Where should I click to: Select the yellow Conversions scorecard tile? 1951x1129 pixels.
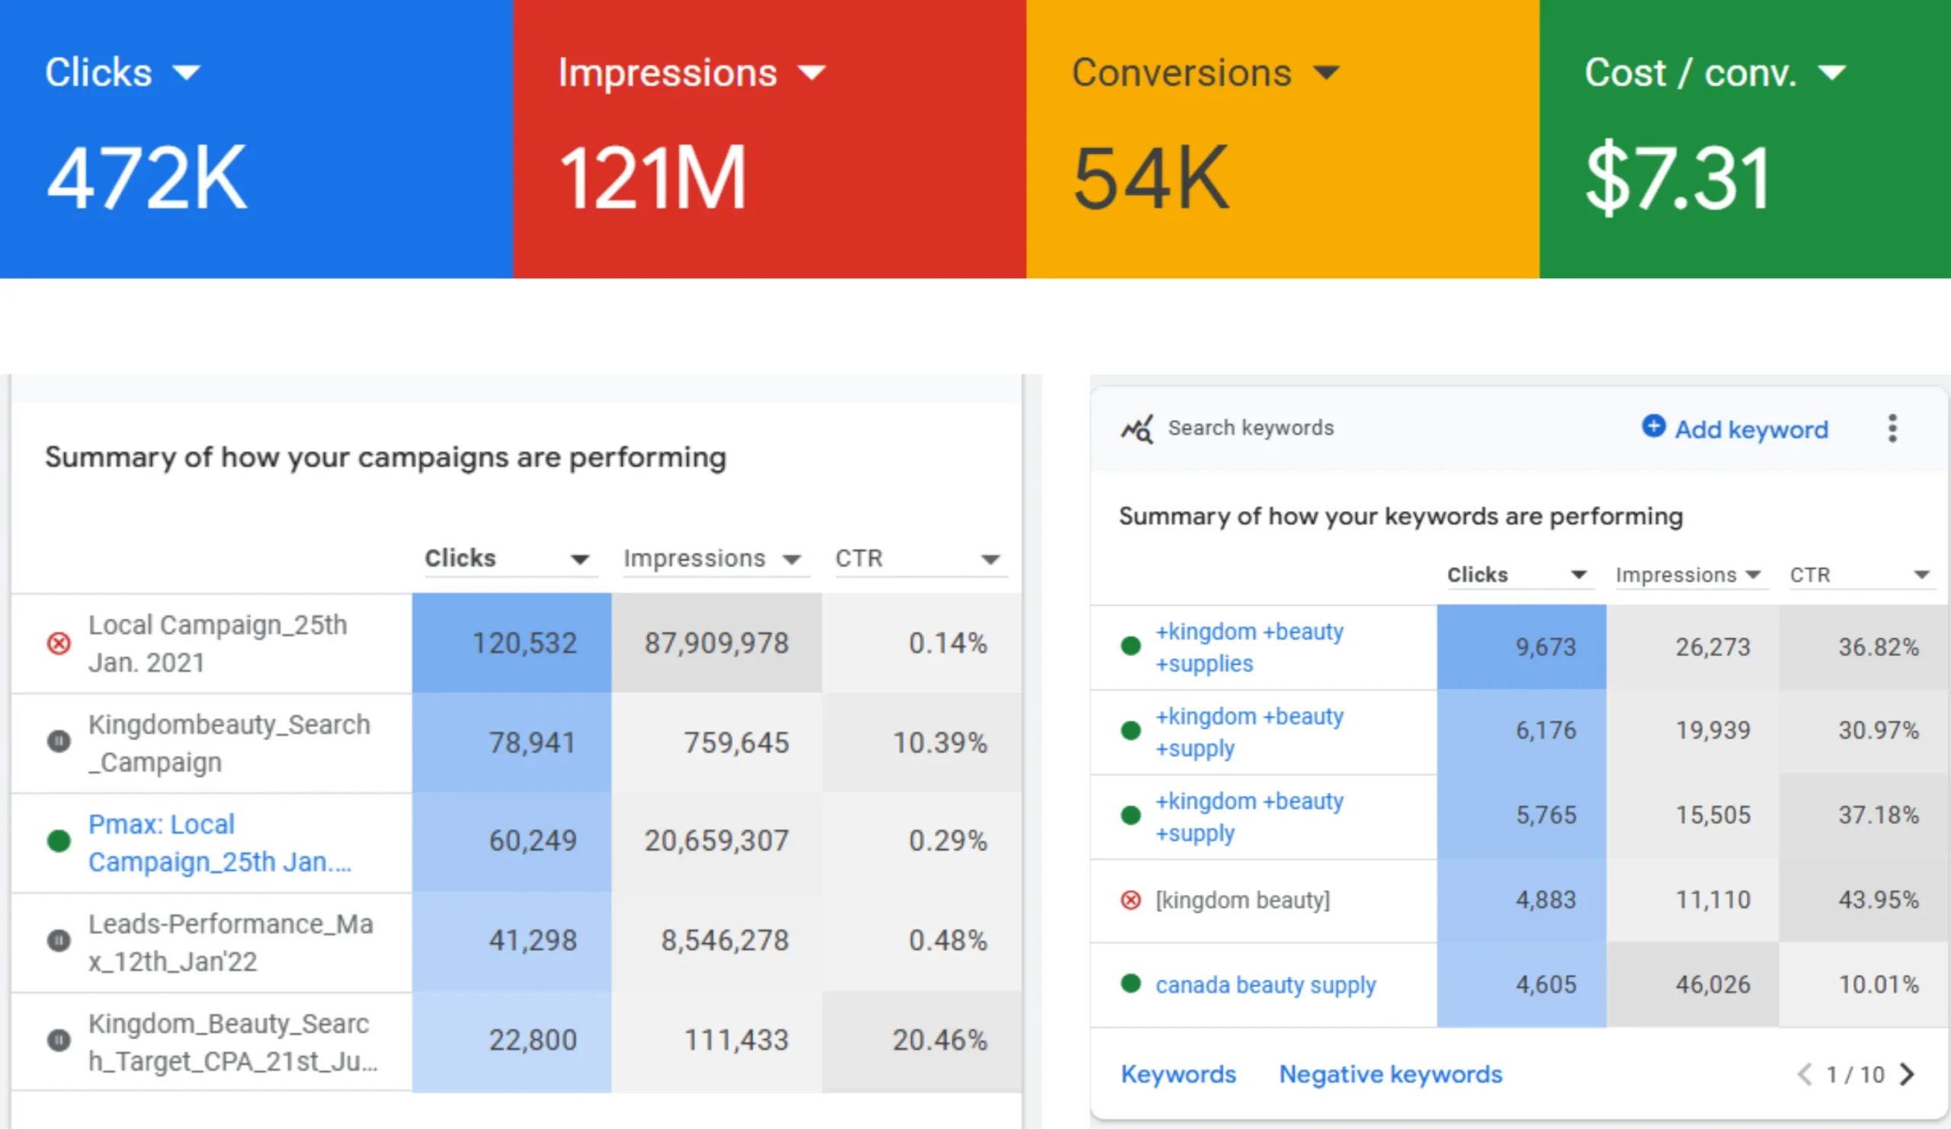click(x=1282, y=139)
